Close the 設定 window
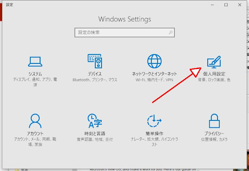 (240, 5)
